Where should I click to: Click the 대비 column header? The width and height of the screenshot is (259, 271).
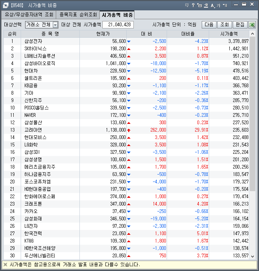147,34
